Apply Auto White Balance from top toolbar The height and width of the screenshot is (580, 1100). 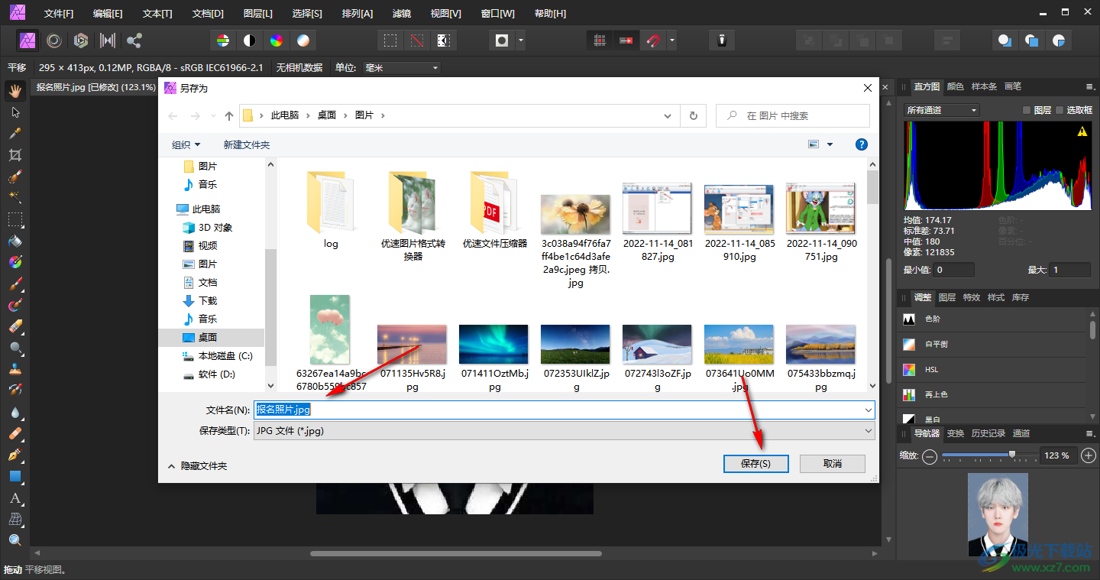coord(303,41)
